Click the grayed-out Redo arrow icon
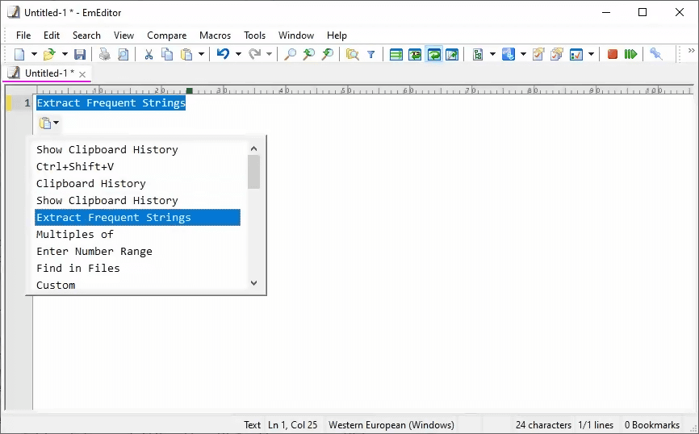 click(254, 54)
